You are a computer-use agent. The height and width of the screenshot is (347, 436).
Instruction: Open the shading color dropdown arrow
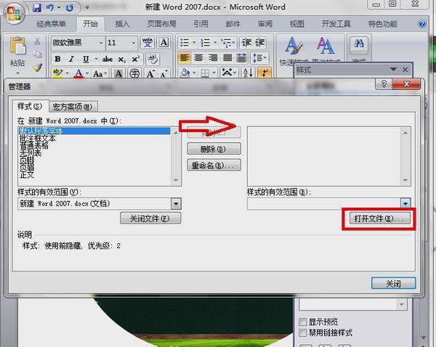[194, 73]
